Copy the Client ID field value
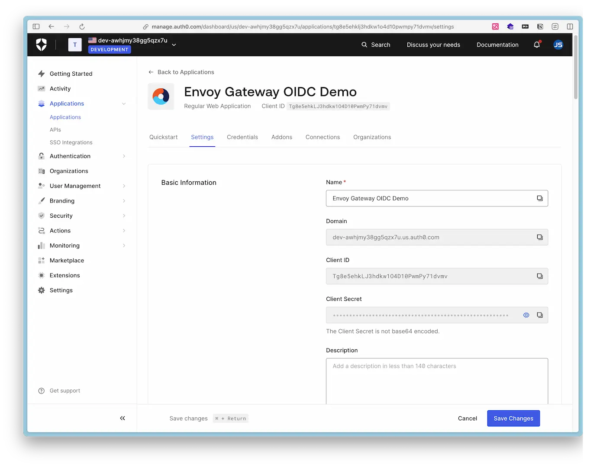Viewport: 606px width, 467px height. 540,276
